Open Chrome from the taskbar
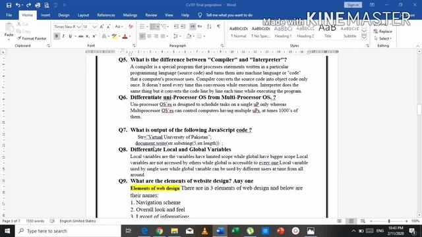Viewport: 422px width, 237px height. click(x=160, y=231)
